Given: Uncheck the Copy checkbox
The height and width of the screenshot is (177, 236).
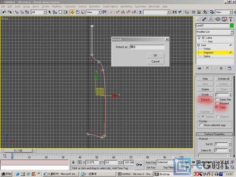Looking at the screenshot, I should pyautogui.click(x=217, y=107).
